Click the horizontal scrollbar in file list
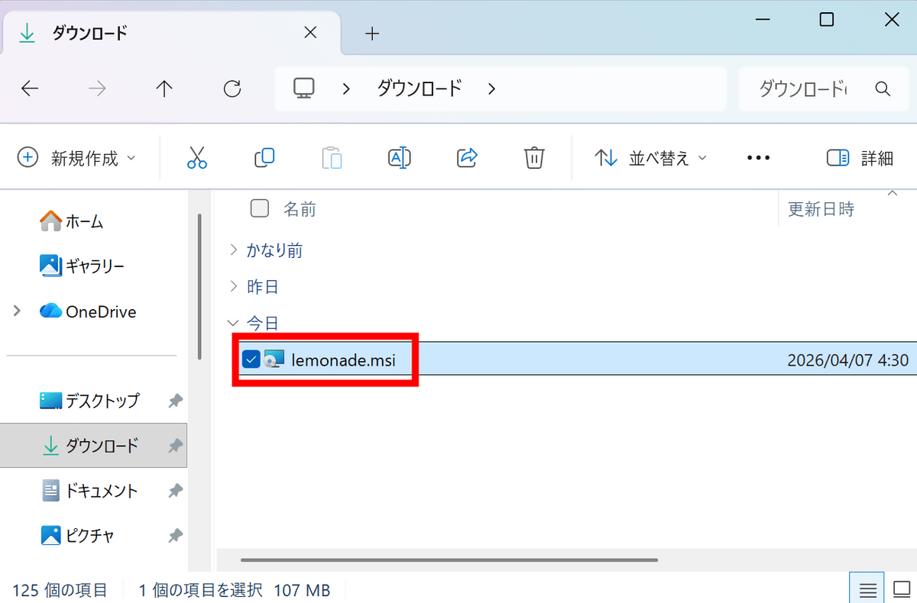This screenshot has width=917, height=603. pos(449,559)
